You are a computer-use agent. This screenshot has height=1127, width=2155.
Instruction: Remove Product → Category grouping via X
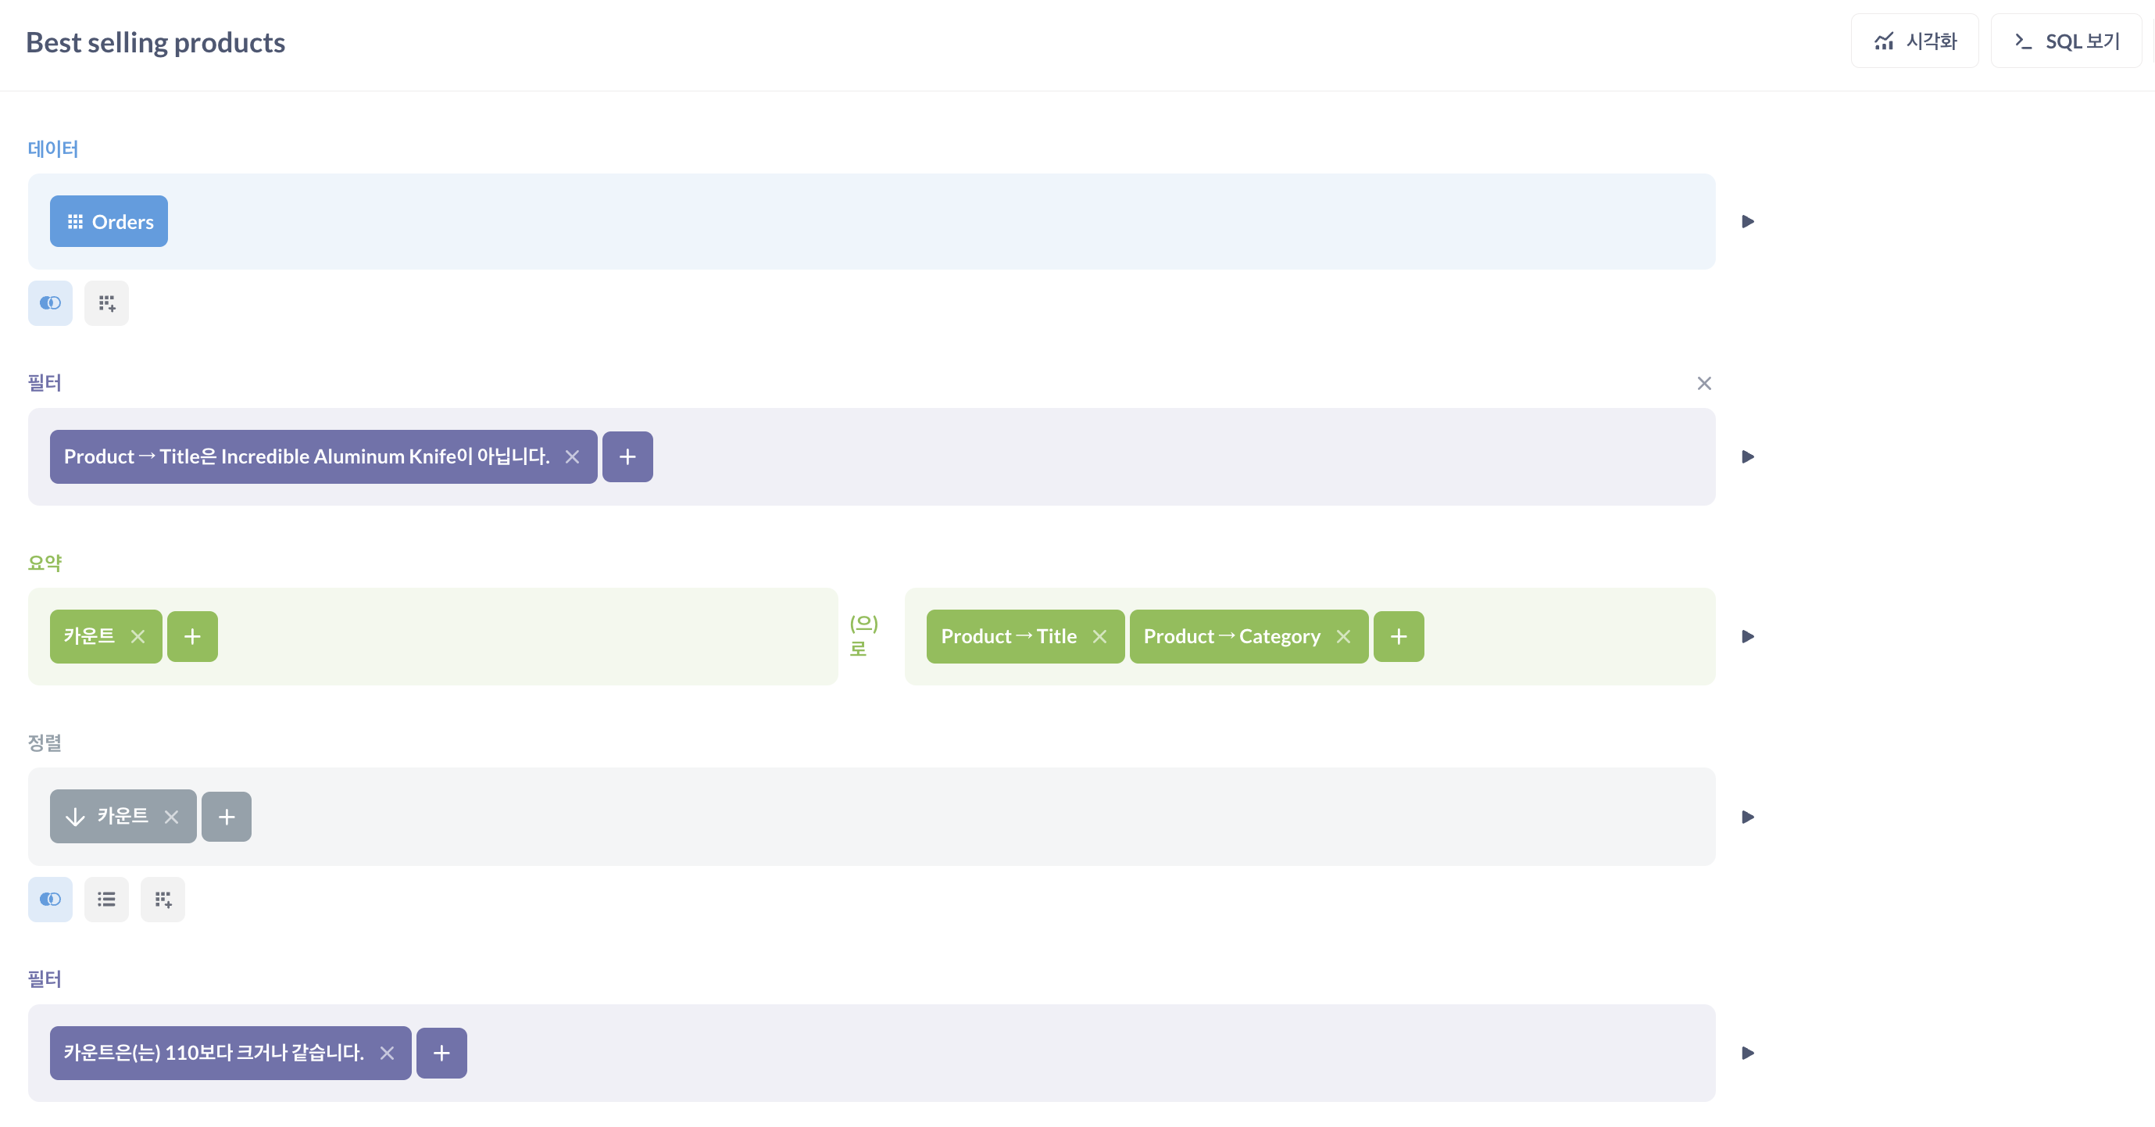(1343, 637)
